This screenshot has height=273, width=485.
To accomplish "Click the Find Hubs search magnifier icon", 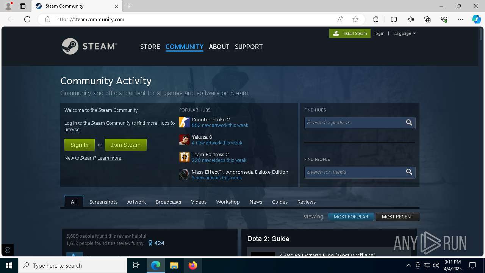I will [409, 122].
